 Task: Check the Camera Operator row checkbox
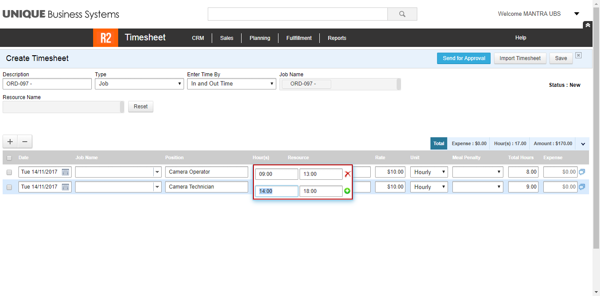[x=9, y=172]
